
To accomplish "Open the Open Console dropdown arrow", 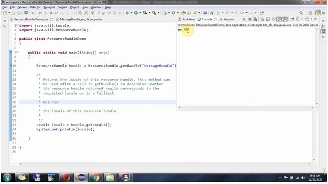I will click(311, 19).
